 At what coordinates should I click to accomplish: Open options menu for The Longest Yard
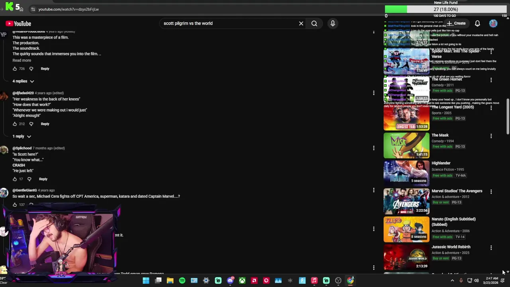coord(491,108)
